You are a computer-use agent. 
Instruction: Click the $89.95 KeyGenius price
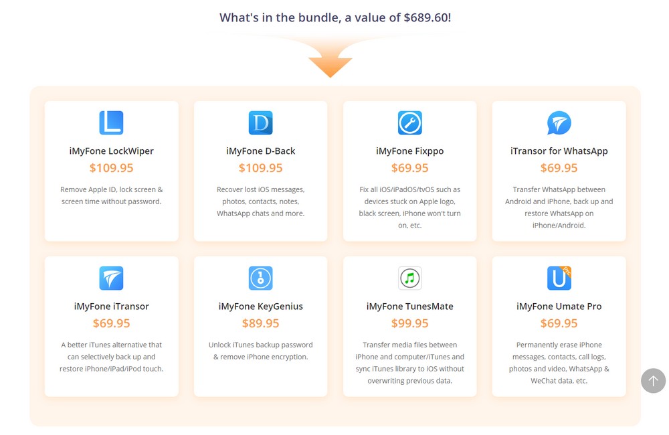tap(260, 323)
